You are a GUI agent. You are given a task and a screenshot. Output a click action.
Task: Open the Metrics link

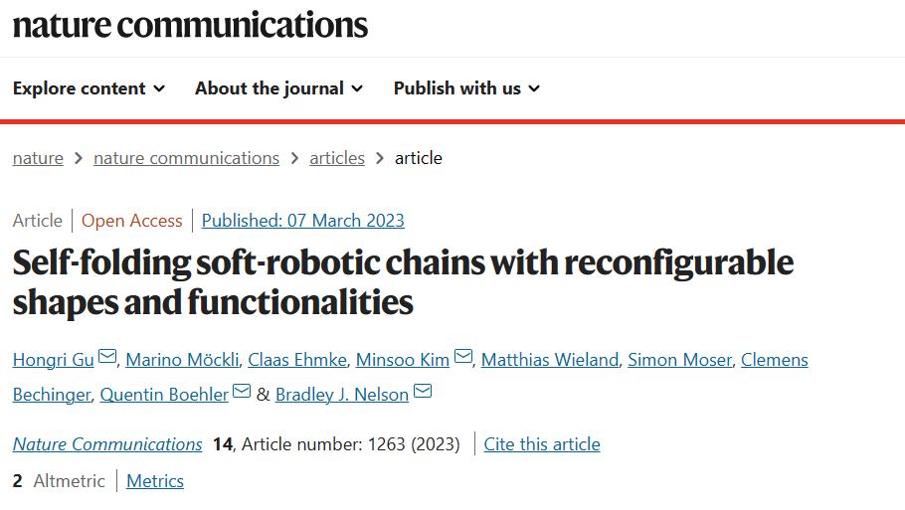coord(155,481)
